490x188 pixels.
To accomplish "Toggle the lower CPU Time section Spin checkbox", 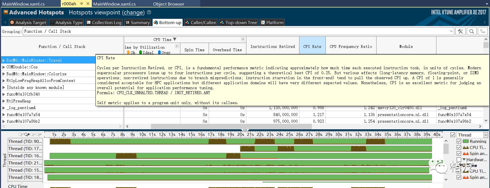I will point(459,177).
